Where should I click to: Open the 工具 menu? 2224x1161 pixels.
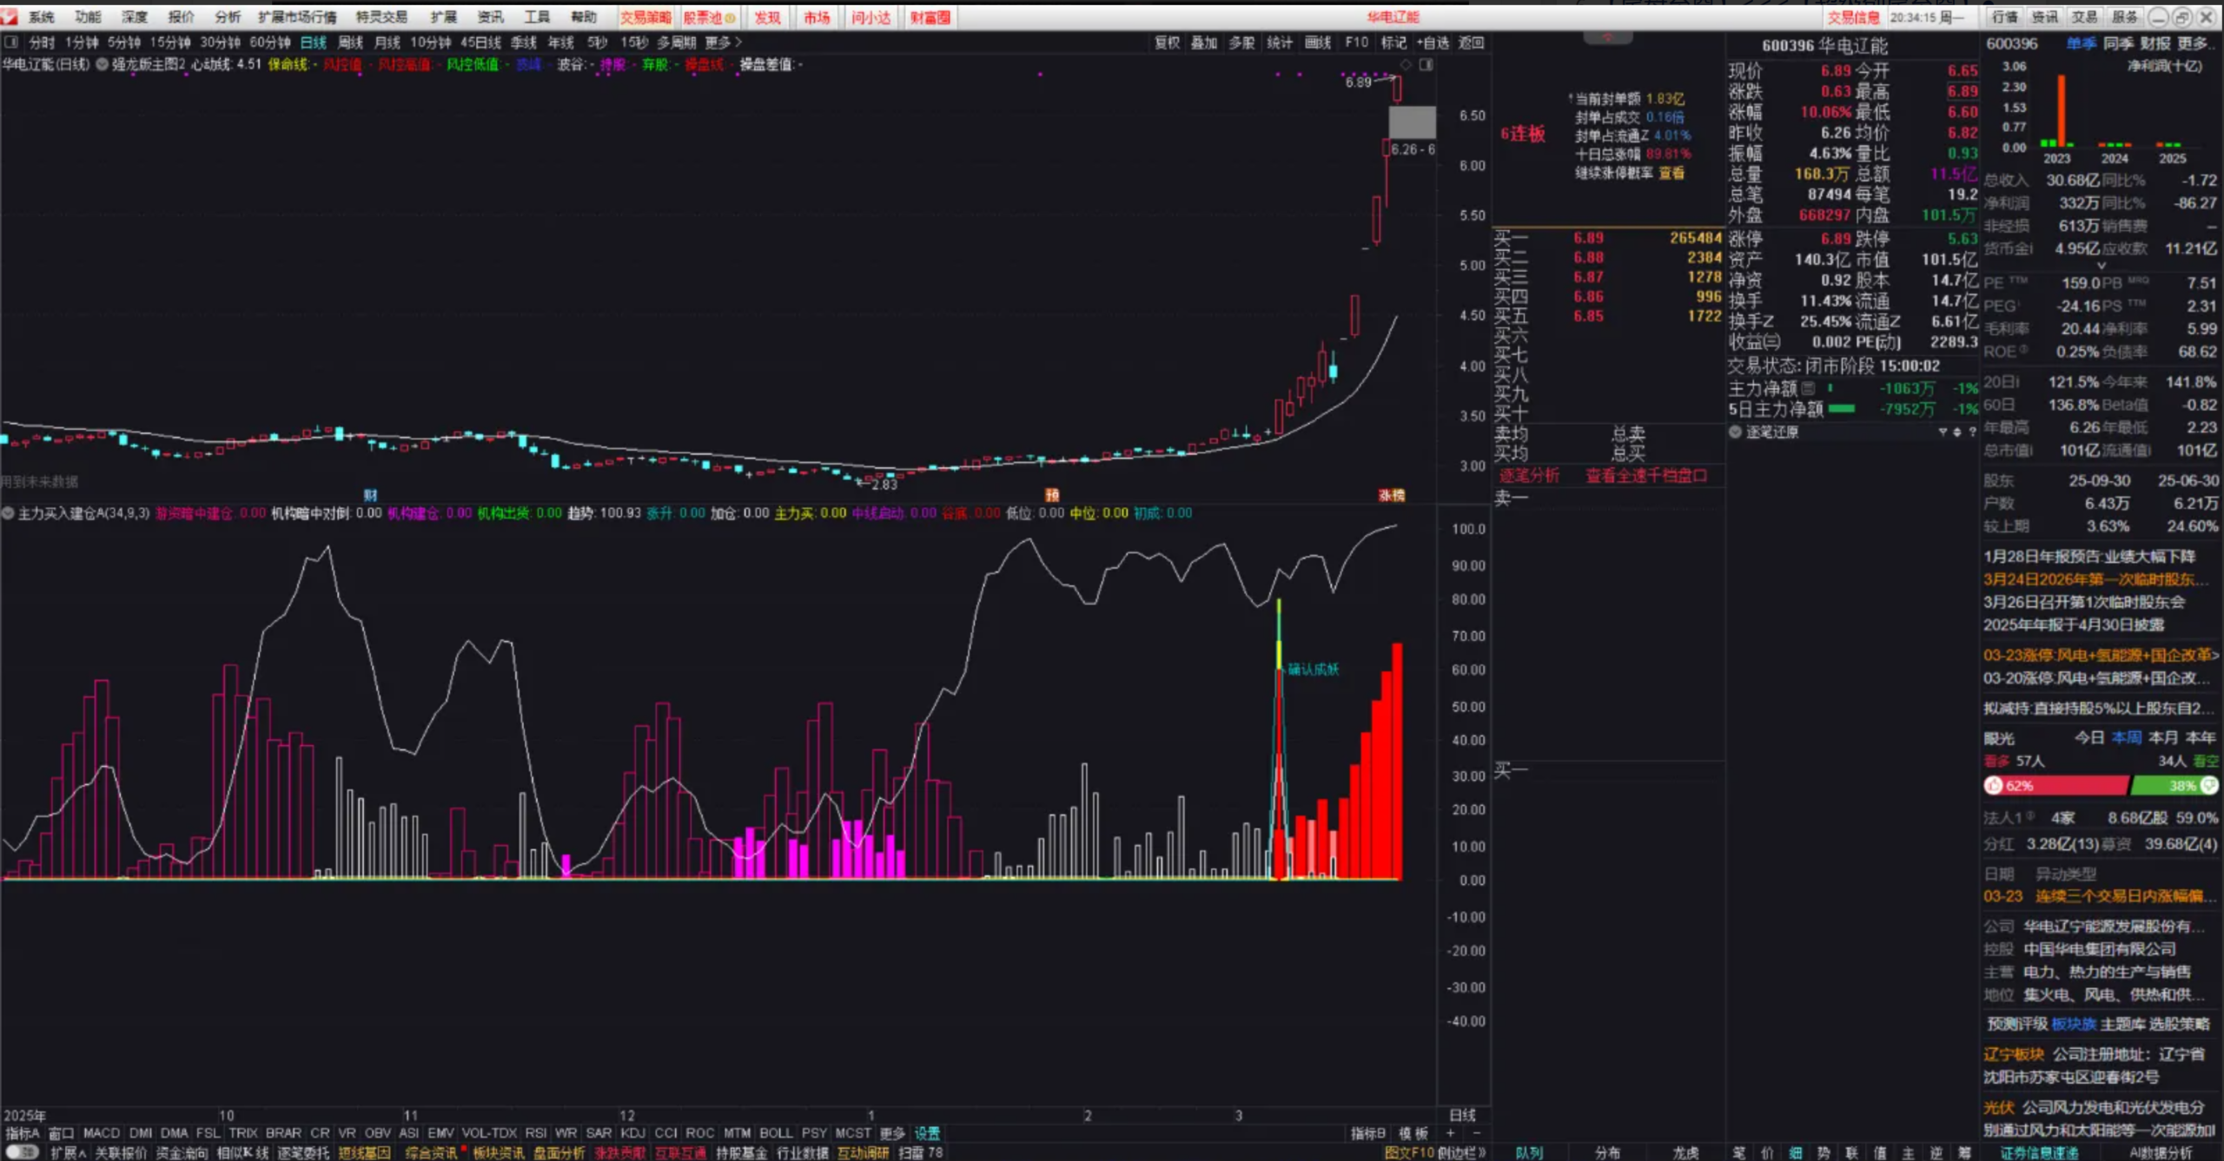pos(537,16)
